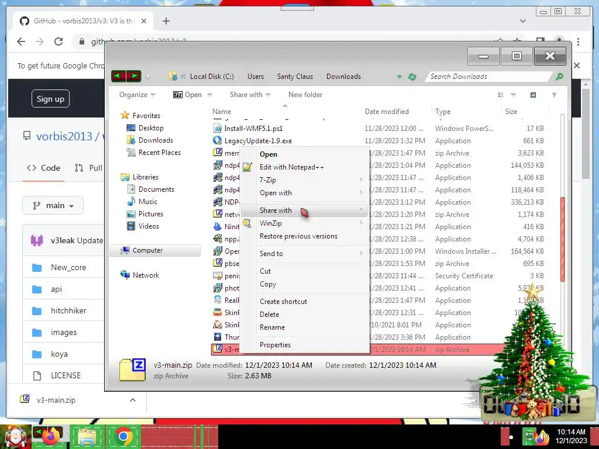Select Open with in the context menu
This screenshot has width=599, height=449.
tap(304, 193)
